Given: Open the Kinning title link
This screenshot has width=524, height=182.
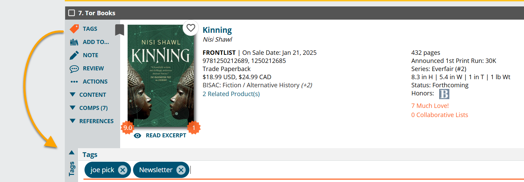Looking at the screenshot, I should point(217,30).
